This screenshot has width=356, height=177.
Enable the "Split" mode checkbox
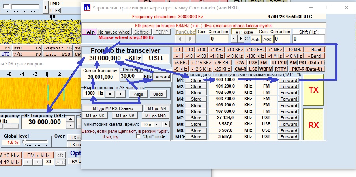[138, 137]
